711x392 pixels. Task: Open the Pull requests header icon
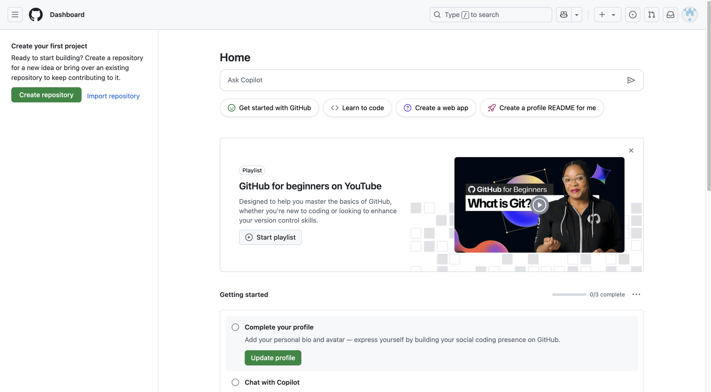click(x=651, y=15)
